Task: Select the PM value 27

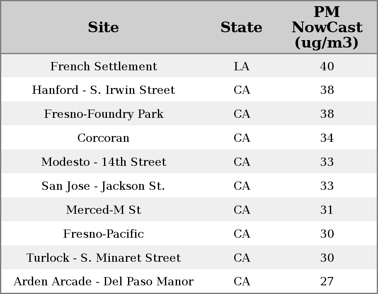Action: 327,282
